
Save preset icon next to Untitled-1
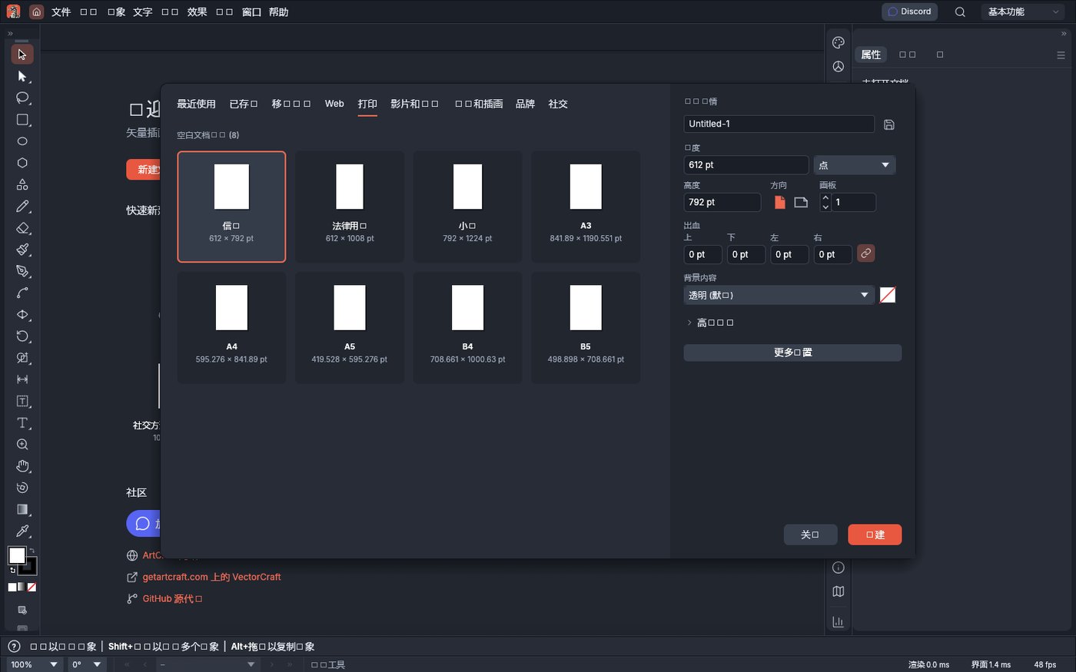(889, 124)
